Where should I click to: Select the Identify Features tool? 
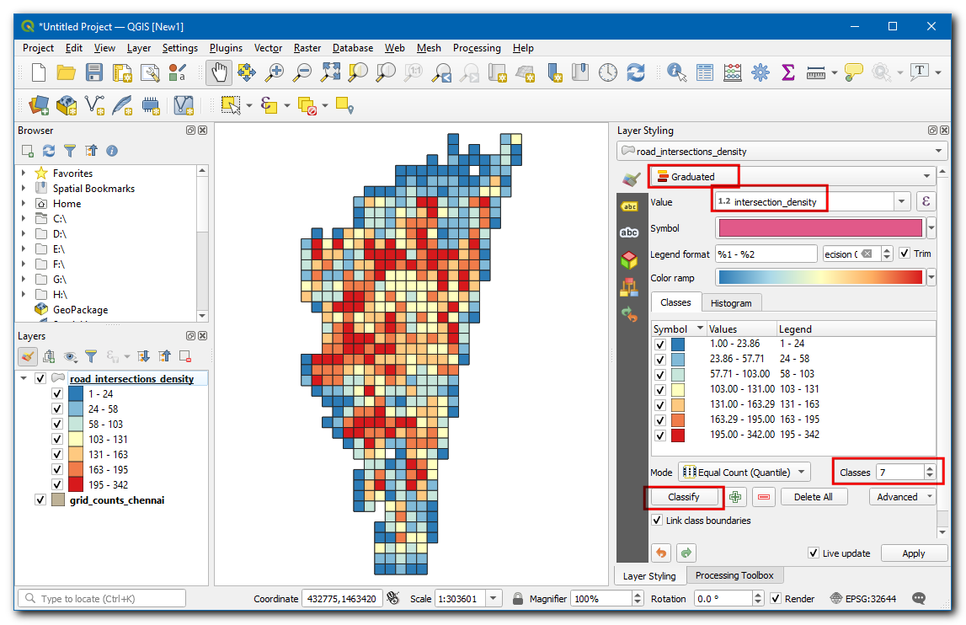coord(676,72)
